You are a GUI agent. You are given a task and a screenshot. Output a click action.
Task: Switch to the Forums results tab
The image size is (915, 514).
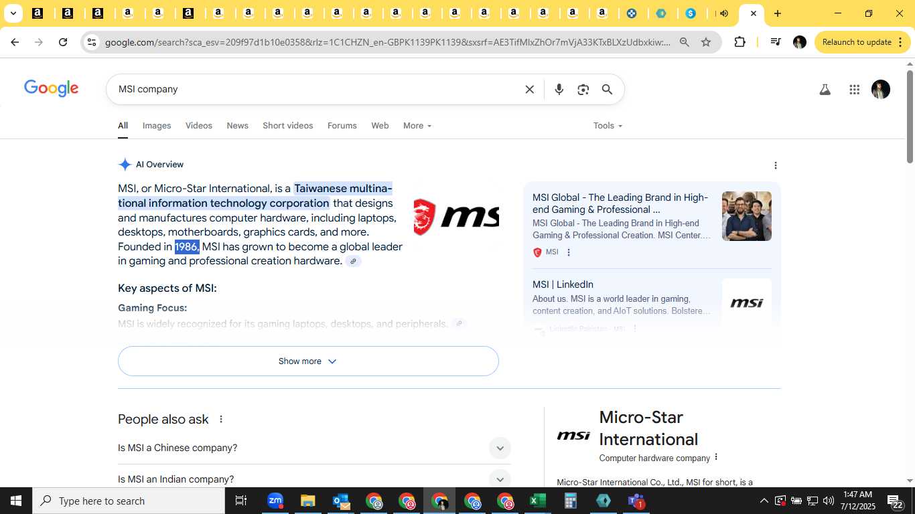coord(342,126)
